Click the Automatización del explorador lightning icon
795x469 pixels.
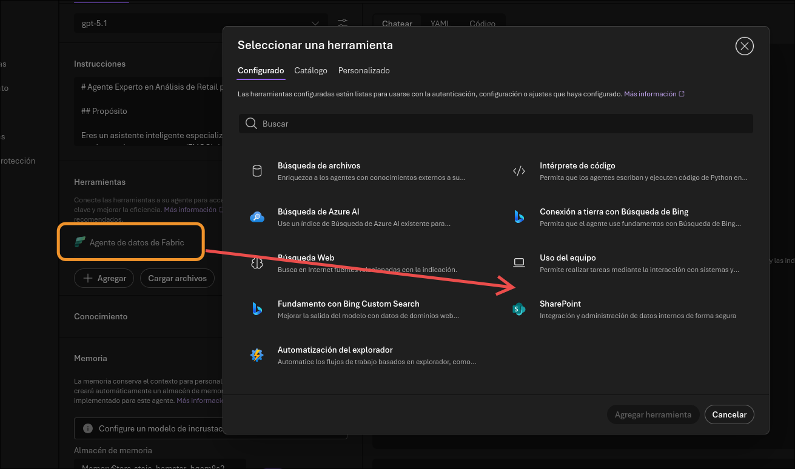[x=257, y=355]
